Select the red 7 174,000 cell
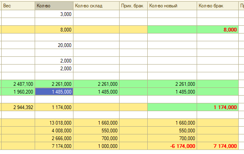Screen dimensions: 244x154 tap(217, 146)
